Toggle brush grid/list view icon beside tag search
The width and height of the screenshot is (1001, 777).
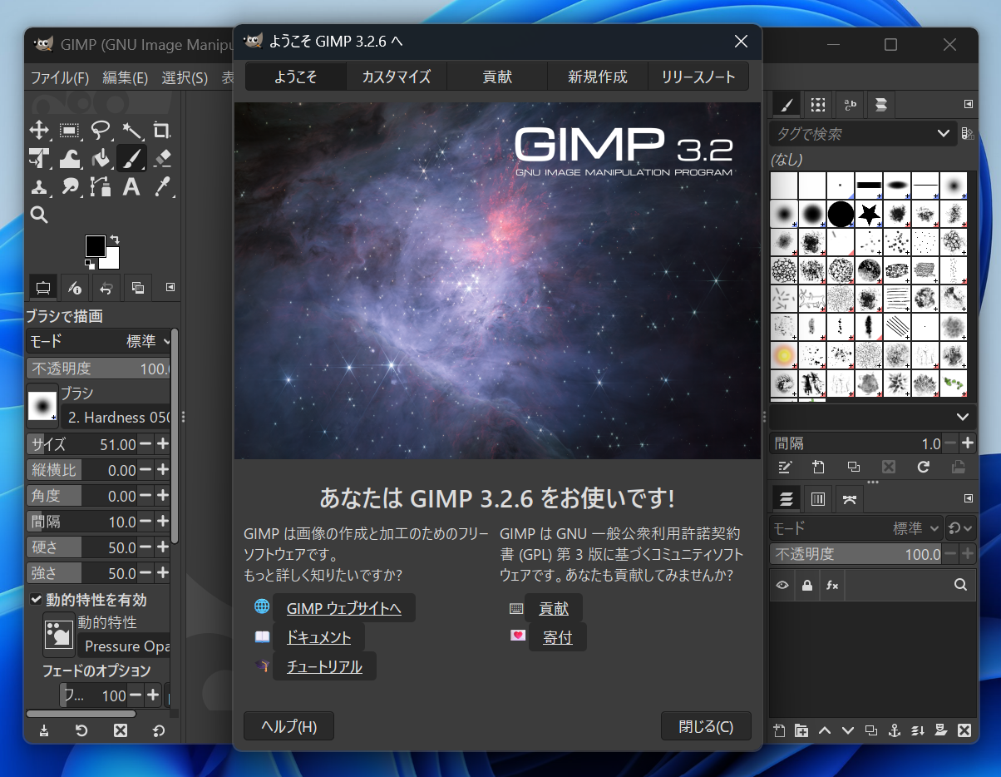967,133
